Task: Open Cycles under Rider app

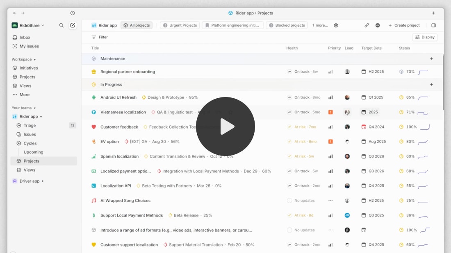Action: coord(30,143)
